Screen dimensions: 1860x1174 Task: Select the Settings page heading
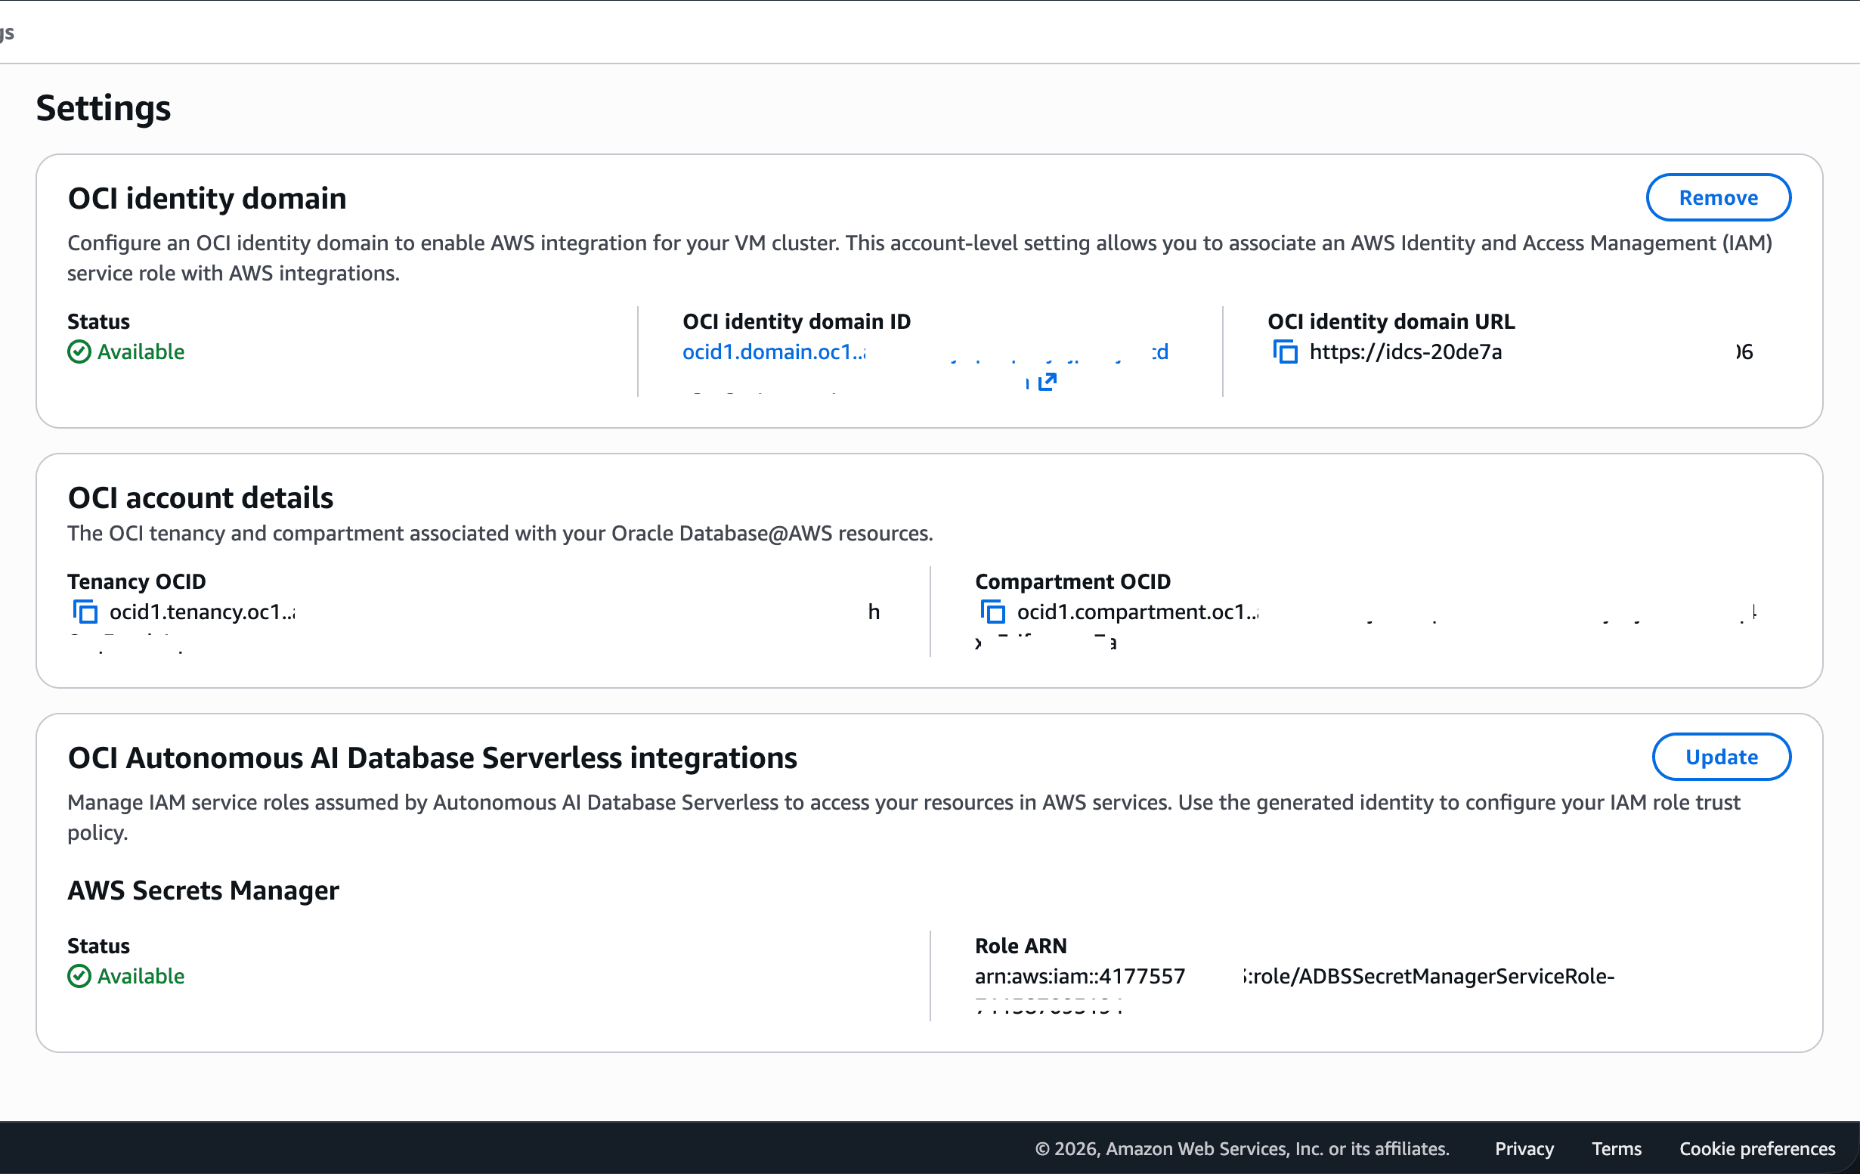click(104, 108)
